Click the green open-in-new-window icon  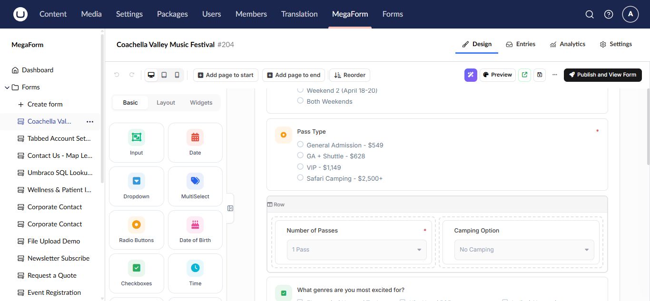(524, 75)
